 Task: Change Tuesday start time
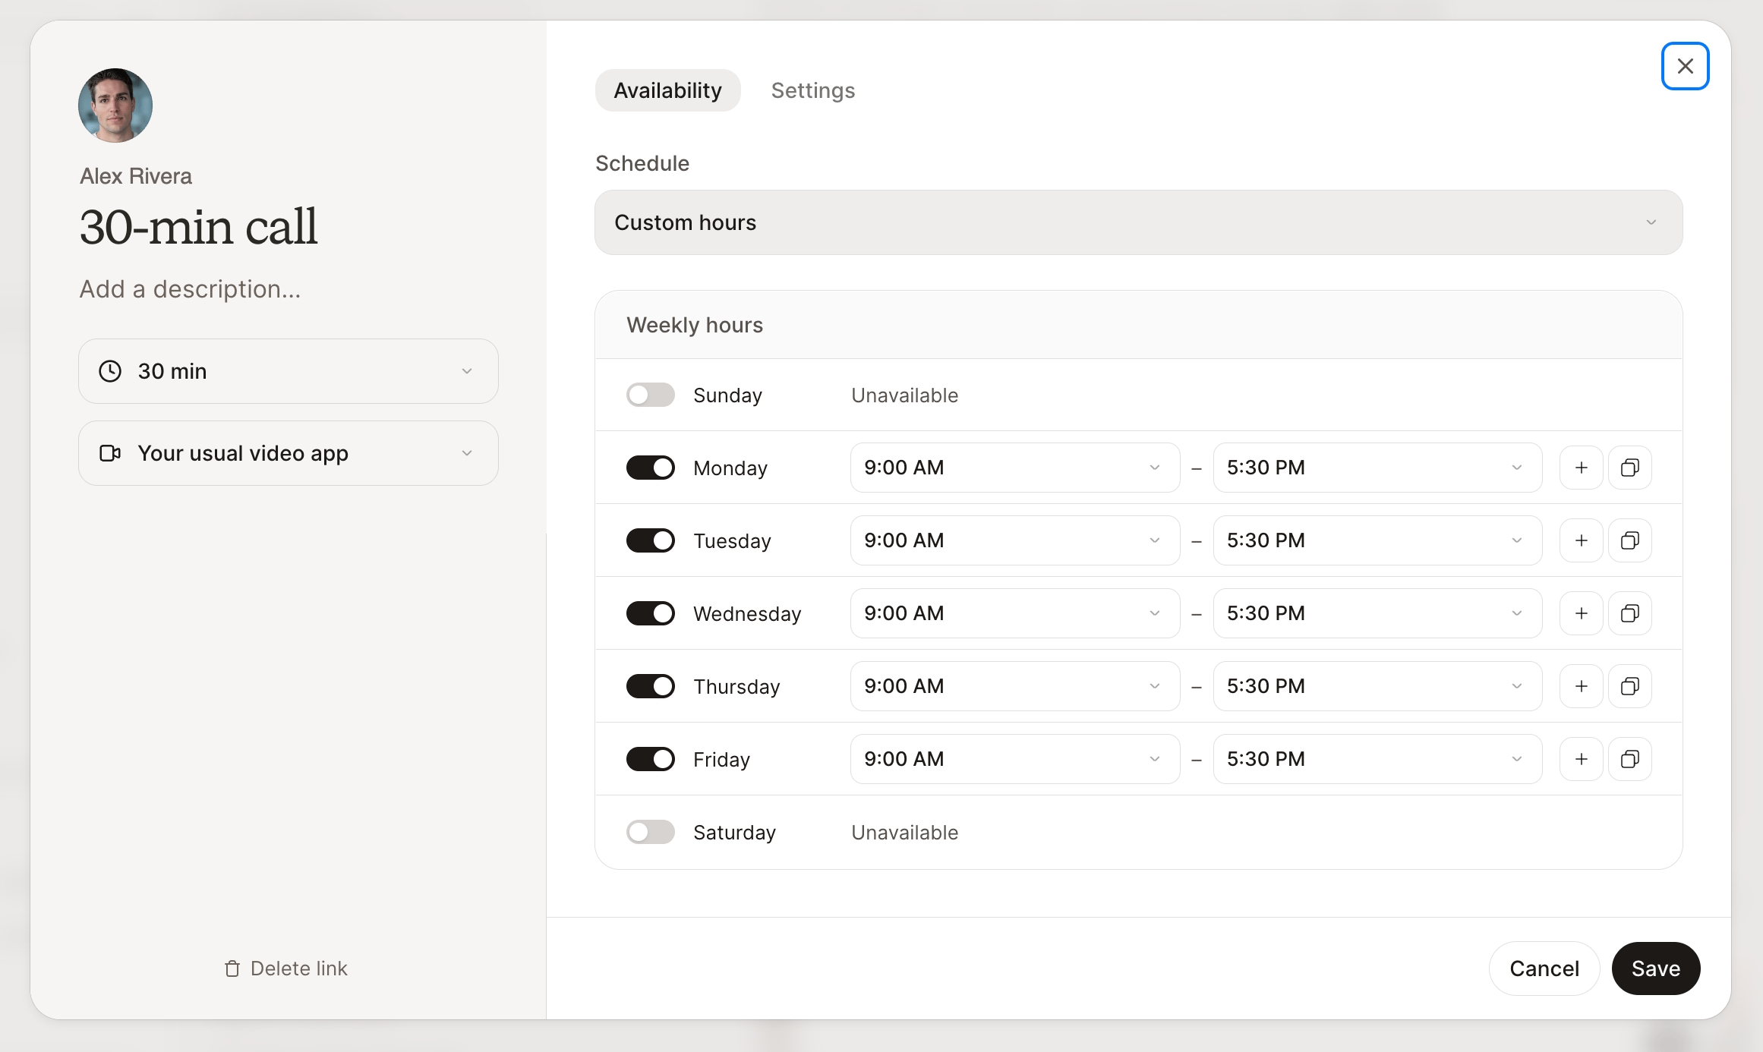tap(1015, 540)
